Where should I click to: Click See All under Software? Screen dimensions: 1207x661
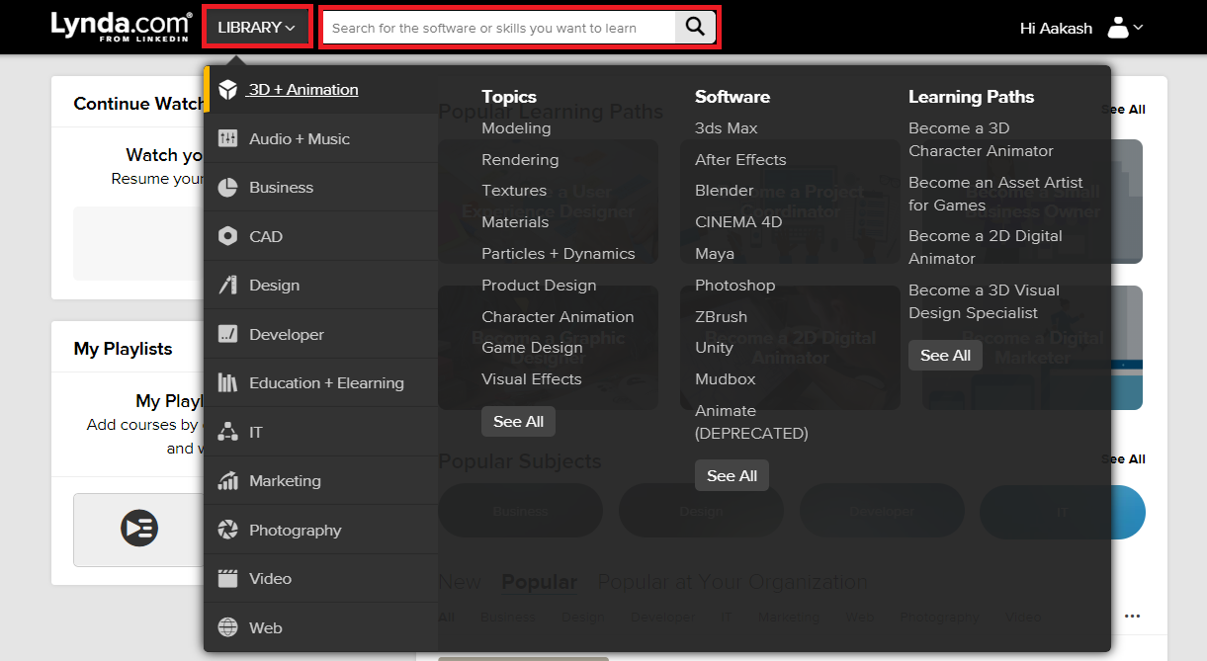pyautogui.click(x=733, y=476)
